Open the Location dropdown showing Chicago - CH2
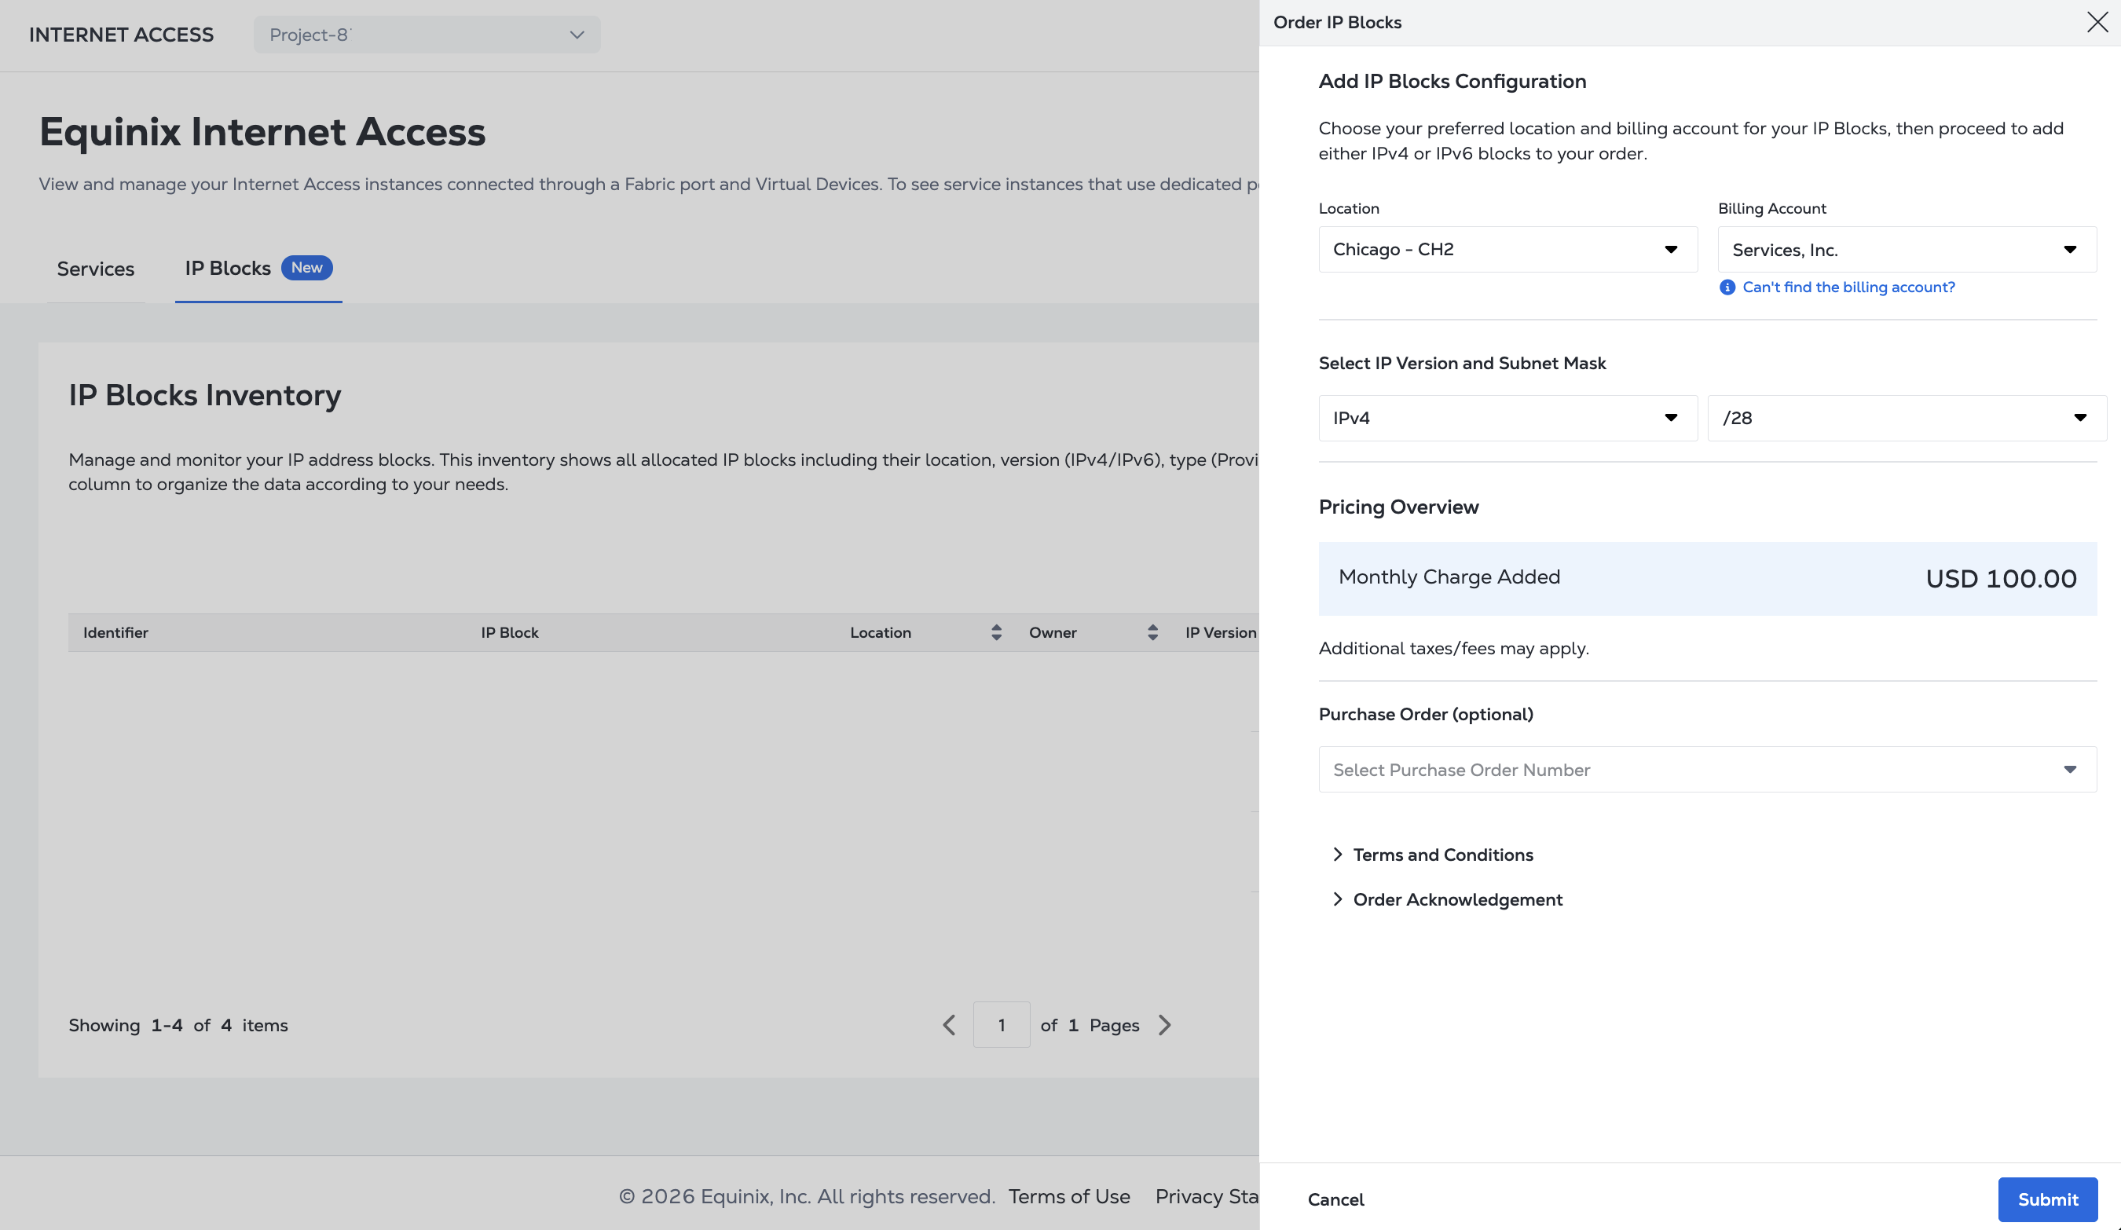The height and width of the screenshot is (1230, 2121). pyautogui.click(x=1507, y=250)
